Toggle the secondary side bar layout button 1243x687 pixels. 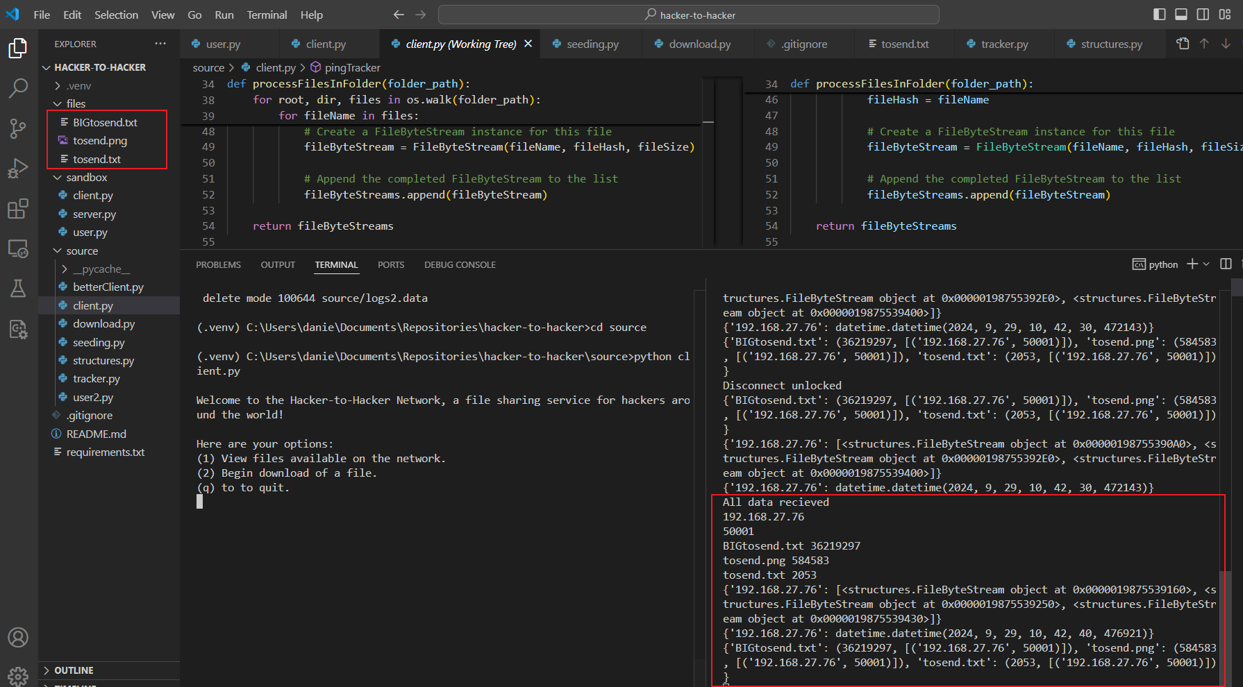point(1203,15)
